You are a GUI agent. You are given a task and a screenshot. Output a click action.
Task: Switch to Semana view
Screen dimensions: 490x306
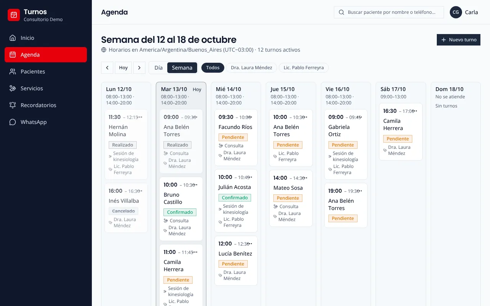click(x=182, y=68)
